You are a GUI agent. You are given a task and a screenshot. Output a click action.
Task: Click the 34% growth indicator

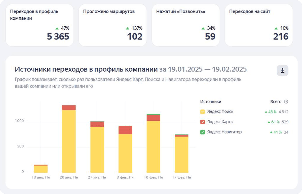[208, 28]
